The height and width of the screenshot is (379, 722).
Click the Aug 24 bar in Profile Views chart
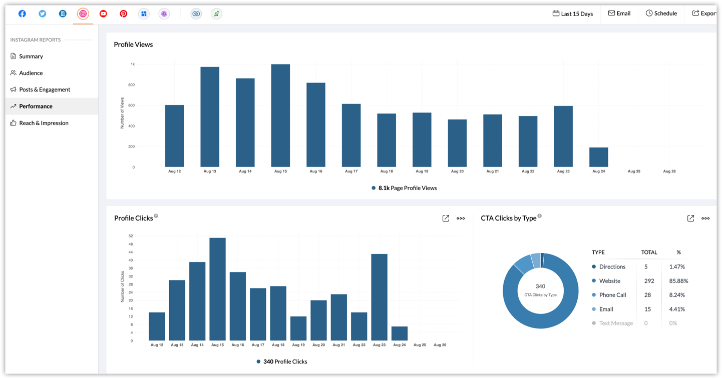(599, 157)
